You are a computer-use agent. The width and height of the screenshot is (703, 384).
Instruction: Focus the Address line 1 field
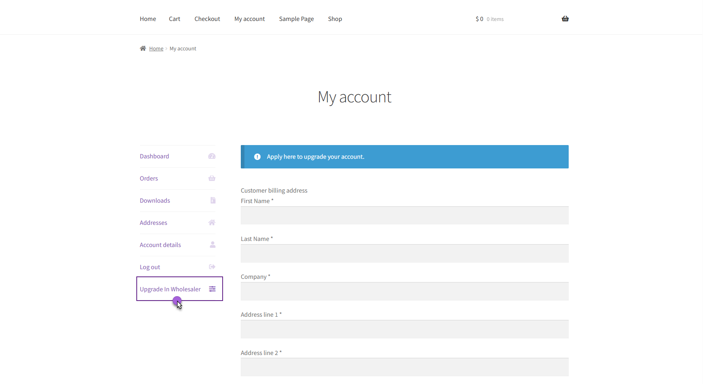[405, 329]
